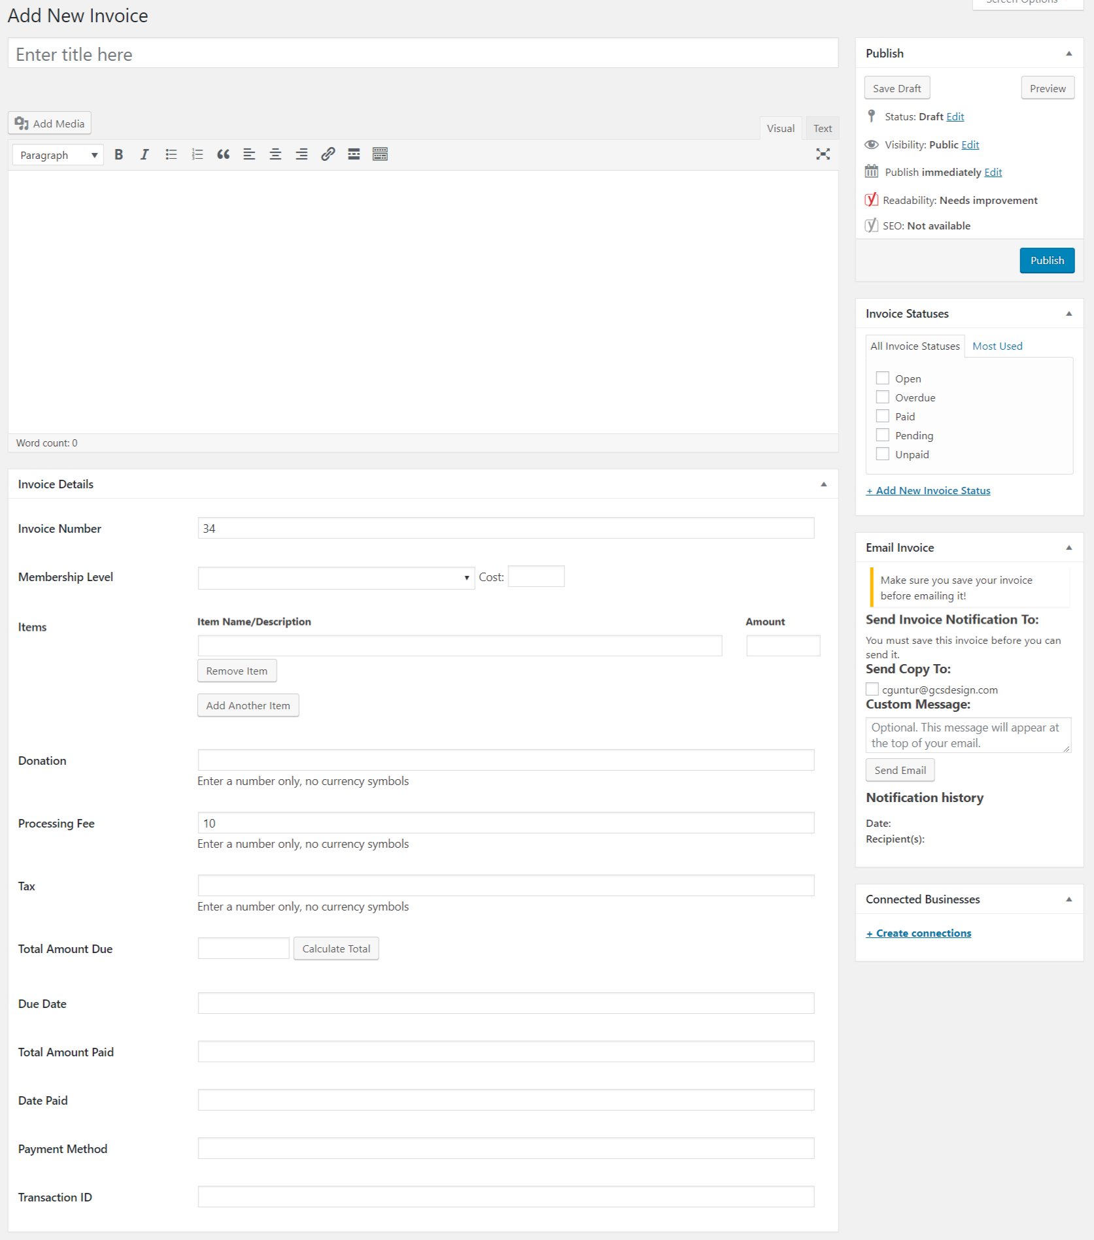Image resolution: width=1094 pixels, height=1240 pixels.
Task: Click the visibility eye icon
Action: [871, 144]
